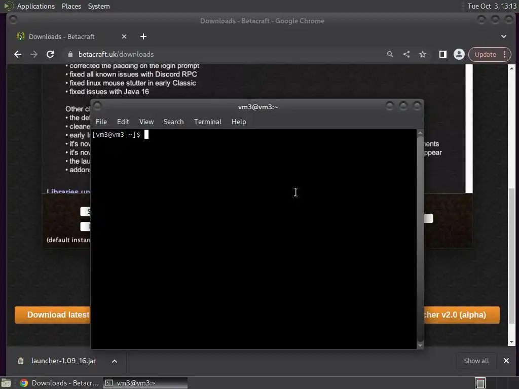This screenshot has height=389, width=519.
Task: Click the search magnifier in the address bar
Action: [390, 54]
